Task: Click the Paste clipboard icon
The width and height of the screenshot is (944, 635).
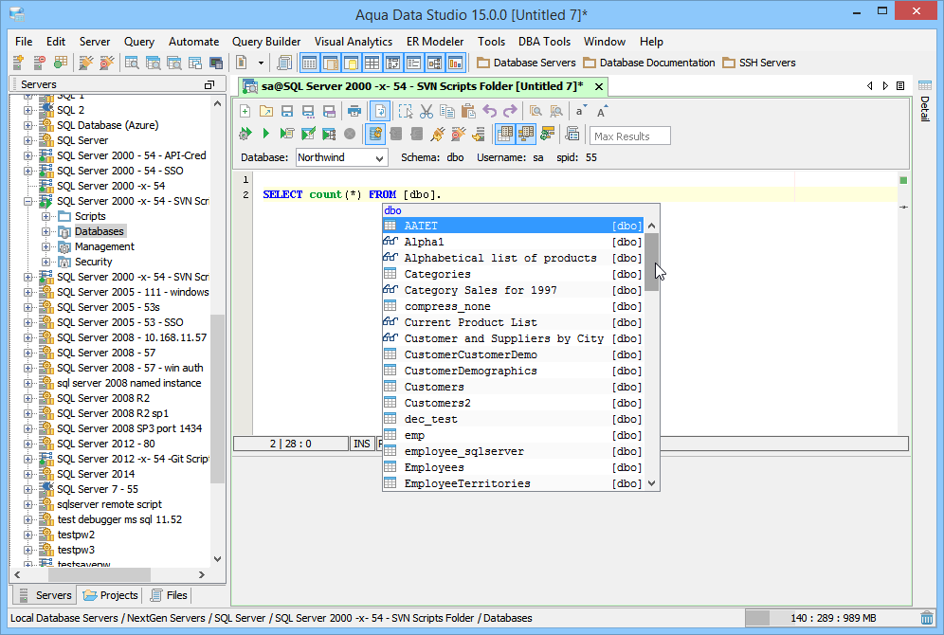Action: (x=468, y=111)
